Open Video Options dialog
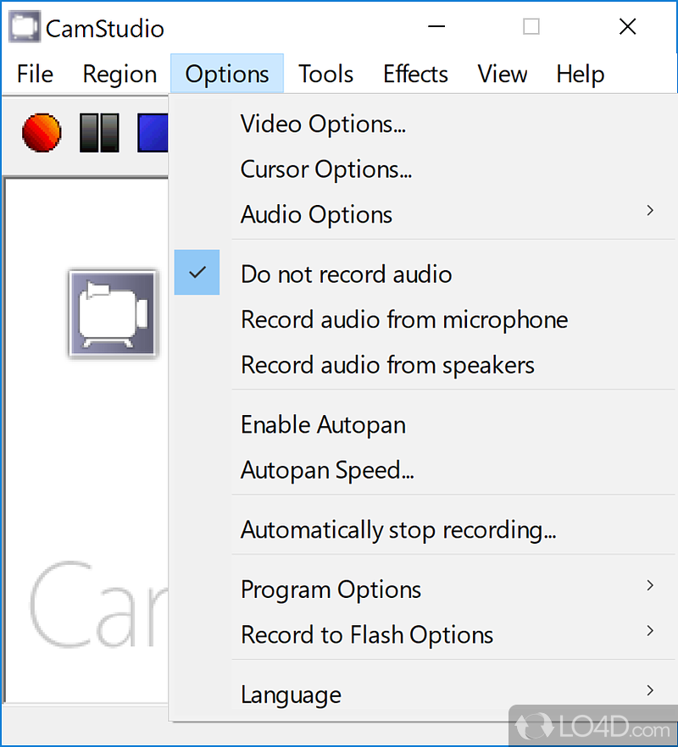 tap(323, 125)
